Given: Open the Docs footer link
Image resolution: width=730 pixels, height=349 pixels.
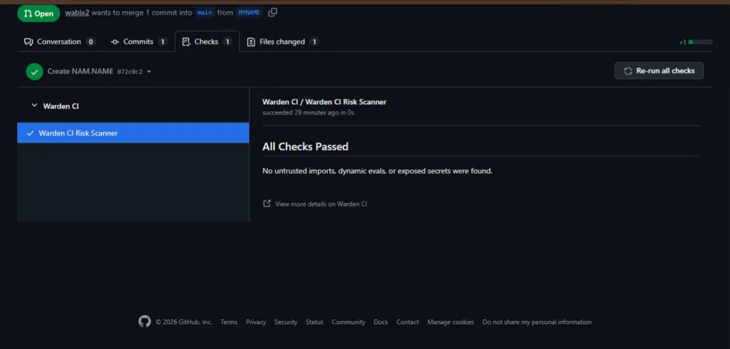Looking at the screenshot, I should pyautogui.click(x=381, y=322).
